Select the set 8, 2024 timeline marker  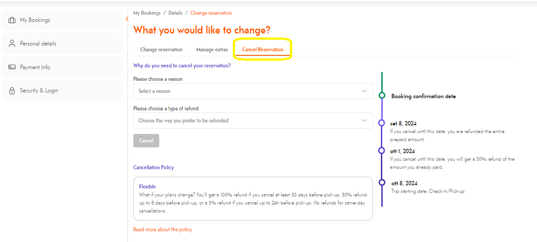click(381, 123)
